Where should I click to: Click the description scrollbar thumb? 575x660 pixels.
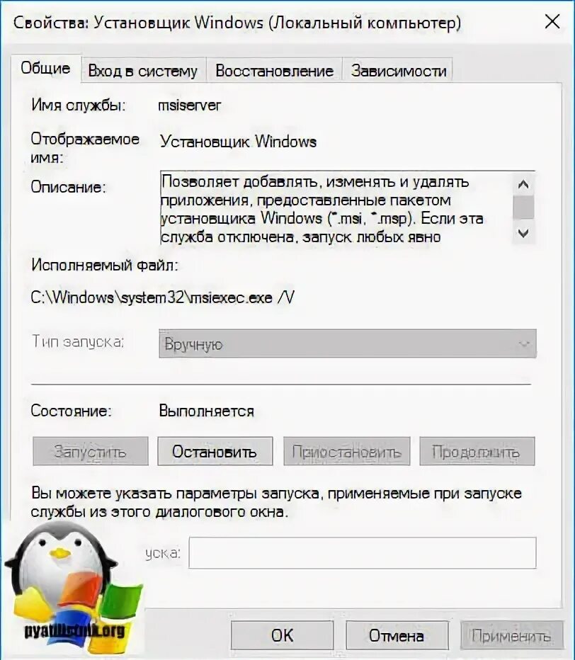523,207
